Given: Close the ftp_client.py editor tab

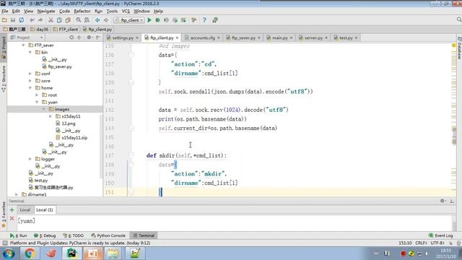Looking at the screenshot, I should click(177, 38).
